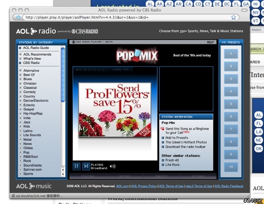Click the player URL address field

pyautogui.click(x=127, y=17)
